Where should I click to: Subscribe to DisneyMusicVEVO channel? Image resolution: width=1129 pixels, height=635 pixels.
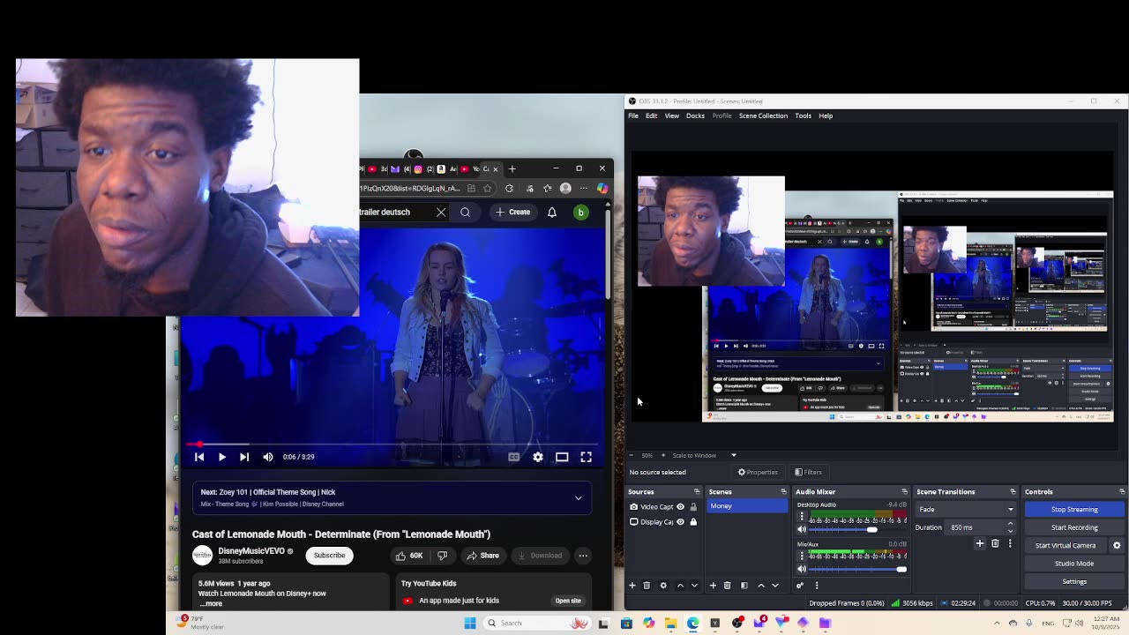pyautogui.click(x=329, y=556)
